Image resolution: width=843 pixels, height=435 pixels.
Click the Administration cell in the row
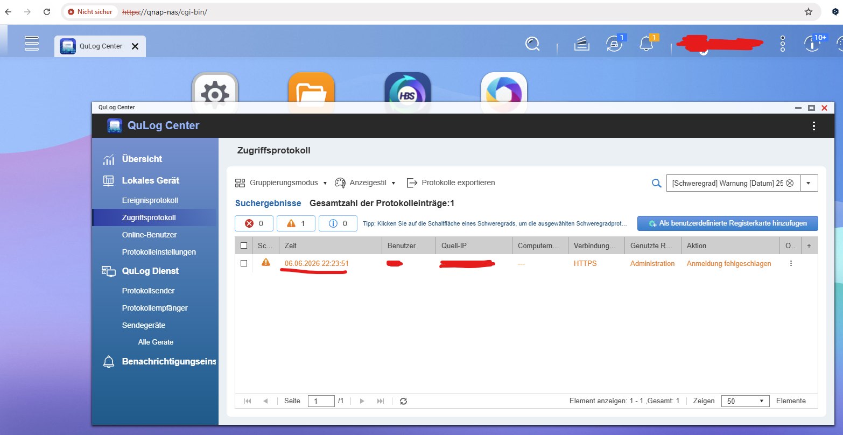tap(652, 263)
